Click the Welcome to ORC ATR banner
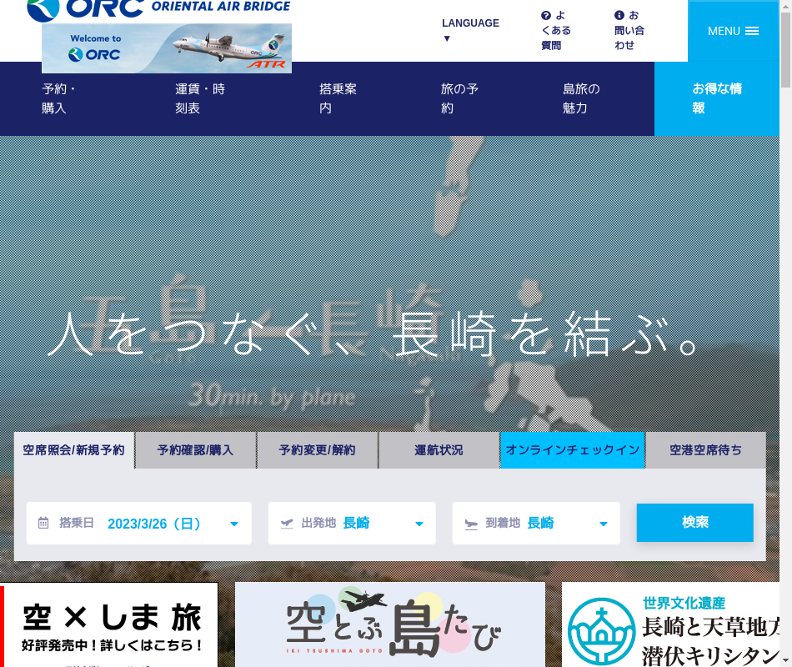The image size is (792, 667). [167, 48]
